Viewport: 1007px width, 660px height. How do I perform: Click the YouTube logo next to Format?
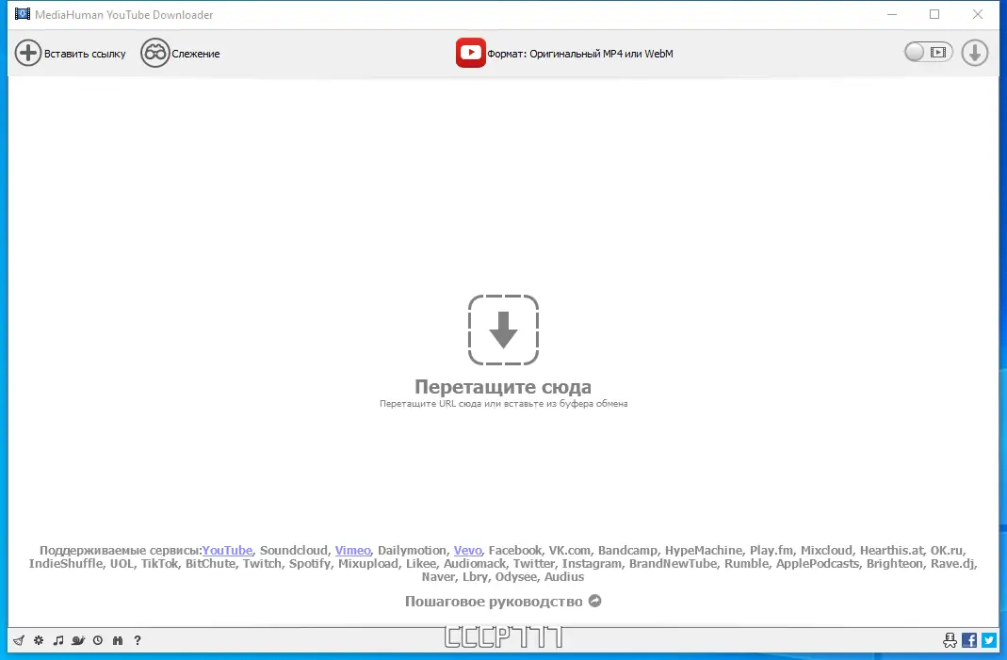pos(470,53)
